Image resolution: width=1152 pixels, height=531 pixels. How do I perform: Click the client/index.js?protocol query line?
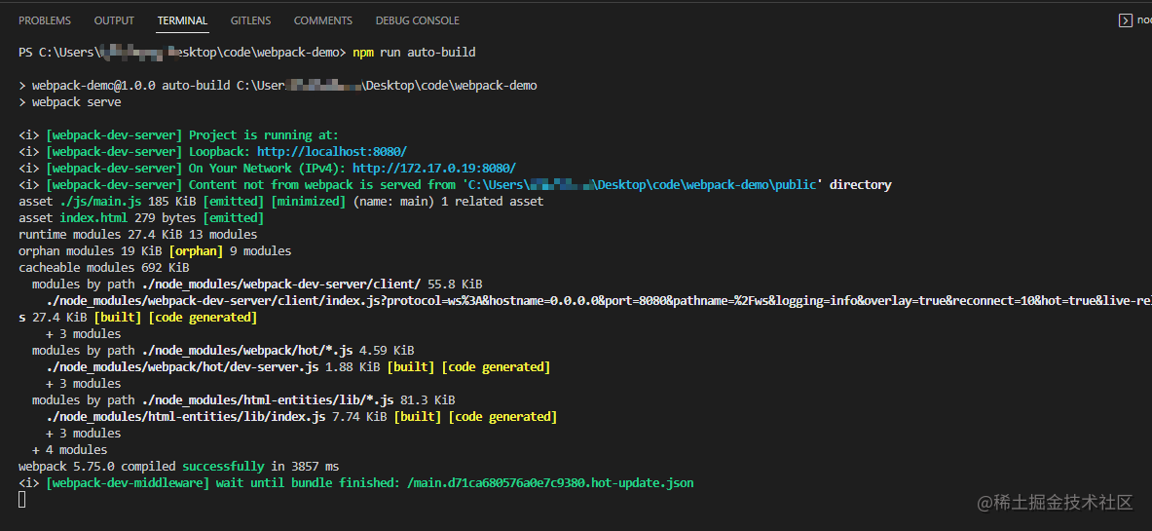(x=599, y=301)
